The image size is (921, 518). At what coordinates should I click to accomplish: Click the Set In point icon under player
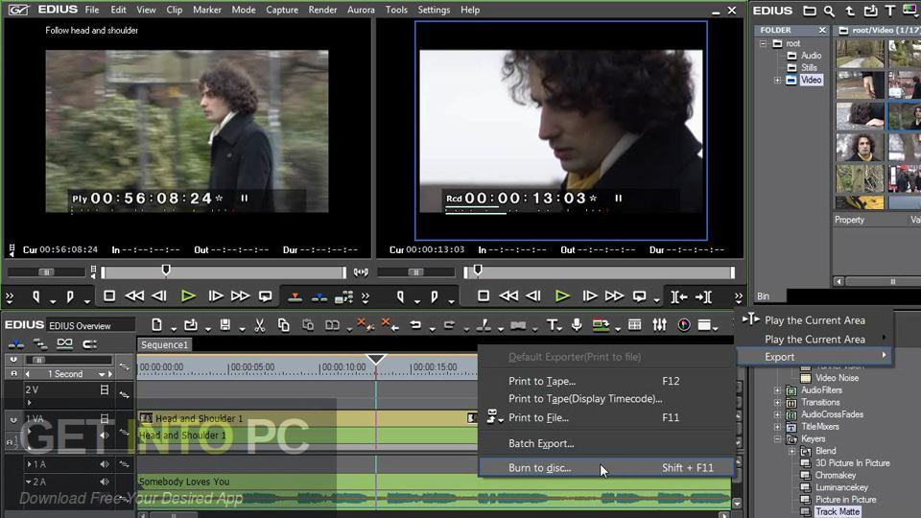[x=36, y=296]
